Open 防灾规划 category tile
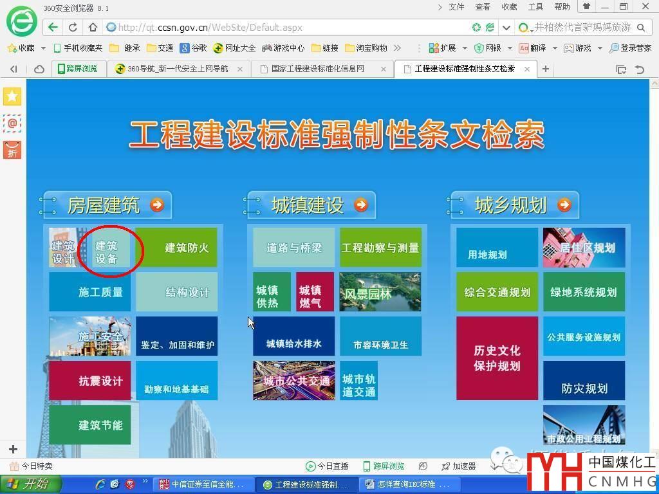The height and width of the screenshot is (494, 659). (x=584, y=381)
